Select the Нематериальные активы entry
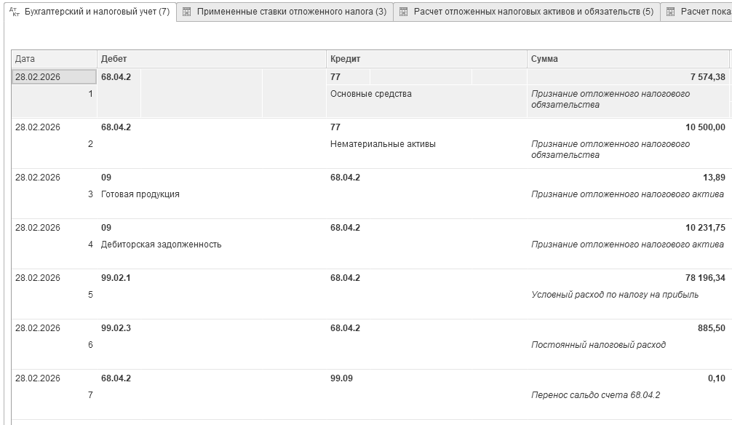Image resolution: width=732 pixels, height=425 pixels. tap(383, 144)
